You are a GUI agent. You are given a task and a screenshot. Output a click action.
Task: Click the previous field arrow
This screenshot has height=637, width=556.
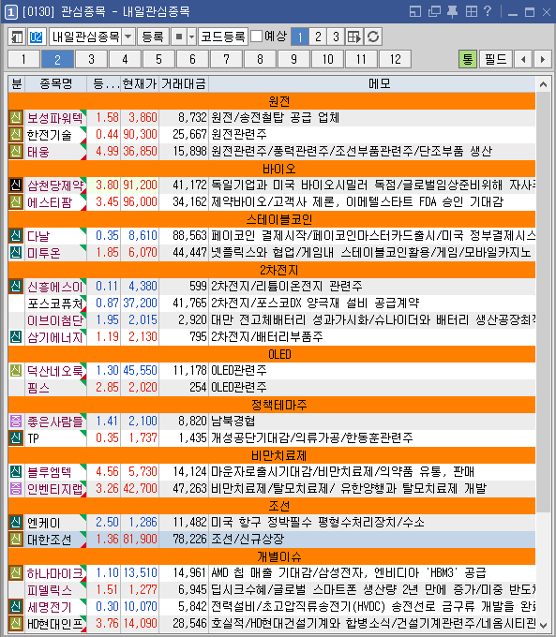coord(523,59)
